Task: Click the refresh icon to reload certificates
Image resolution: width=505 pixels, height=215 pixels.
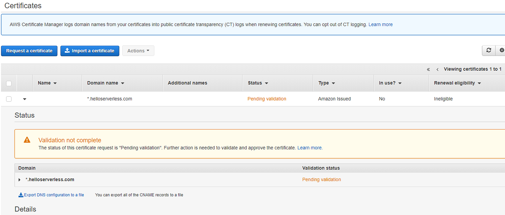Action: [489, 51]
